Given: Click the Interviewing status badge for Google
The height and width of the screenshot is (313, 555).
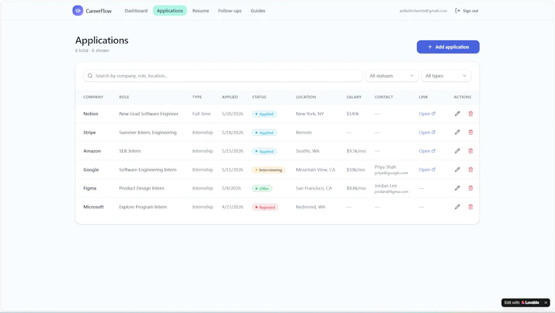Looking at the screenshot, I should coord(268,170).
